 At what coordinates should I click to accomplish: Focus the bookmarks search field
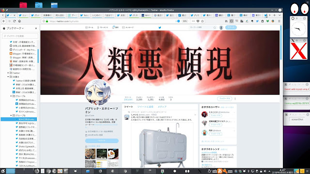click(x=20, y=36)
